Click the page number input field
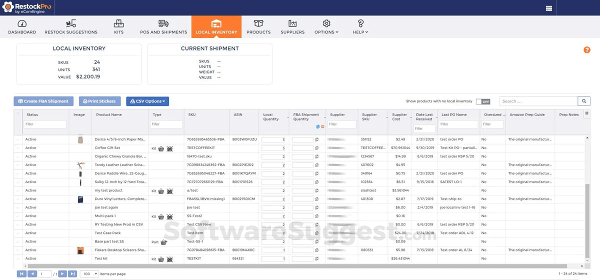Screen dimensions: 600x280 45,274
